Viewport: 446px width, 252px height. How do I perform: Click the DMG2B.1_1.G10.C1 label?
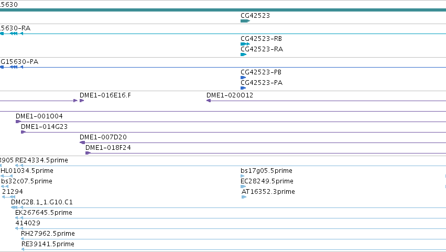[42, 203]
